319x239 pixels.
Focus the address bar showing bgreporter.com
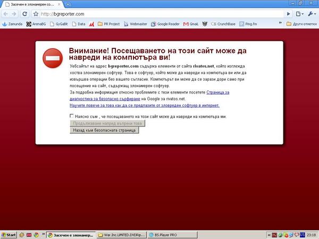coord(162,14)
